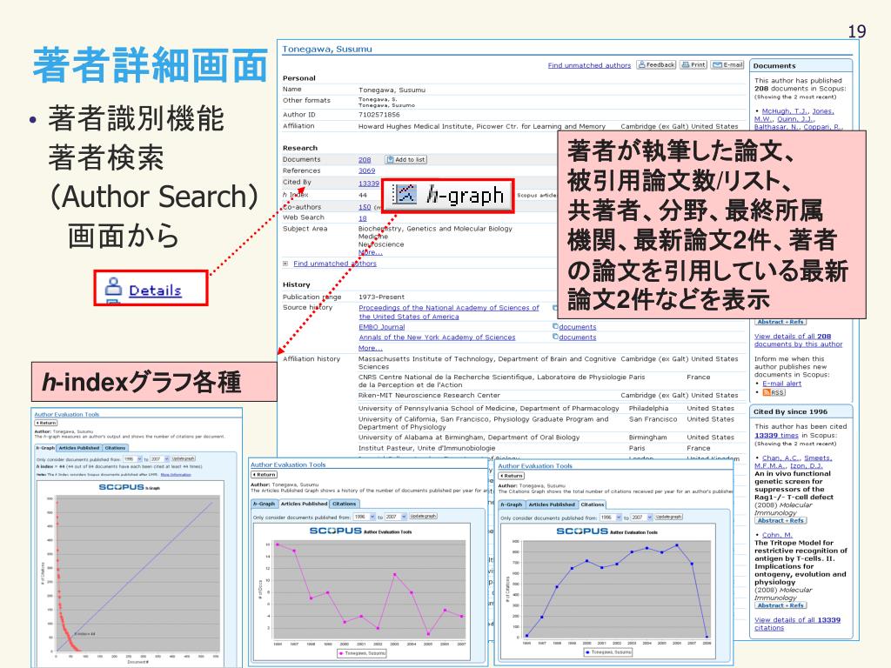Click the Add to list button
The height and width of the screenshot is (668, 891).
click(x=405, y=160)
